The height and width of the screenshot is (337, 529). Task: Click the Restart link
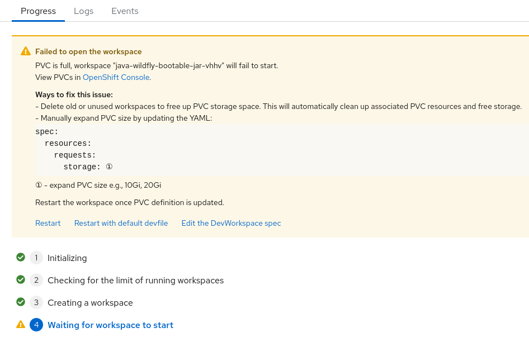pos(48,223)
